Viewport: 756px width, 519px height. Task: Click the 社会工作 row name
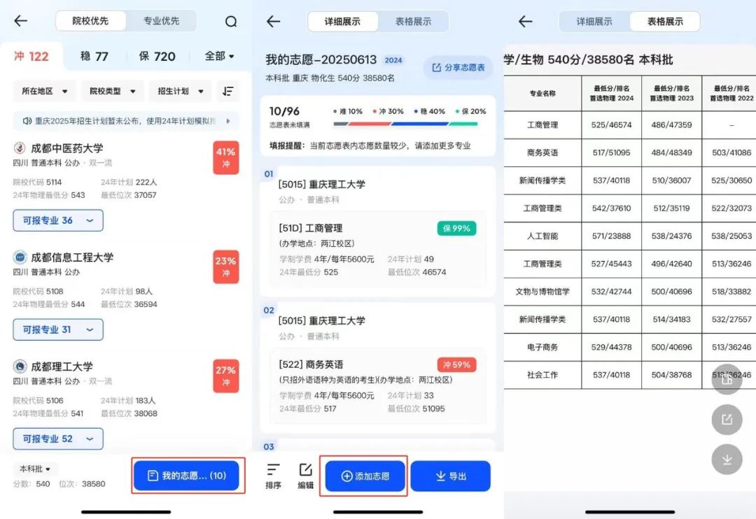[x=542, y=375]
